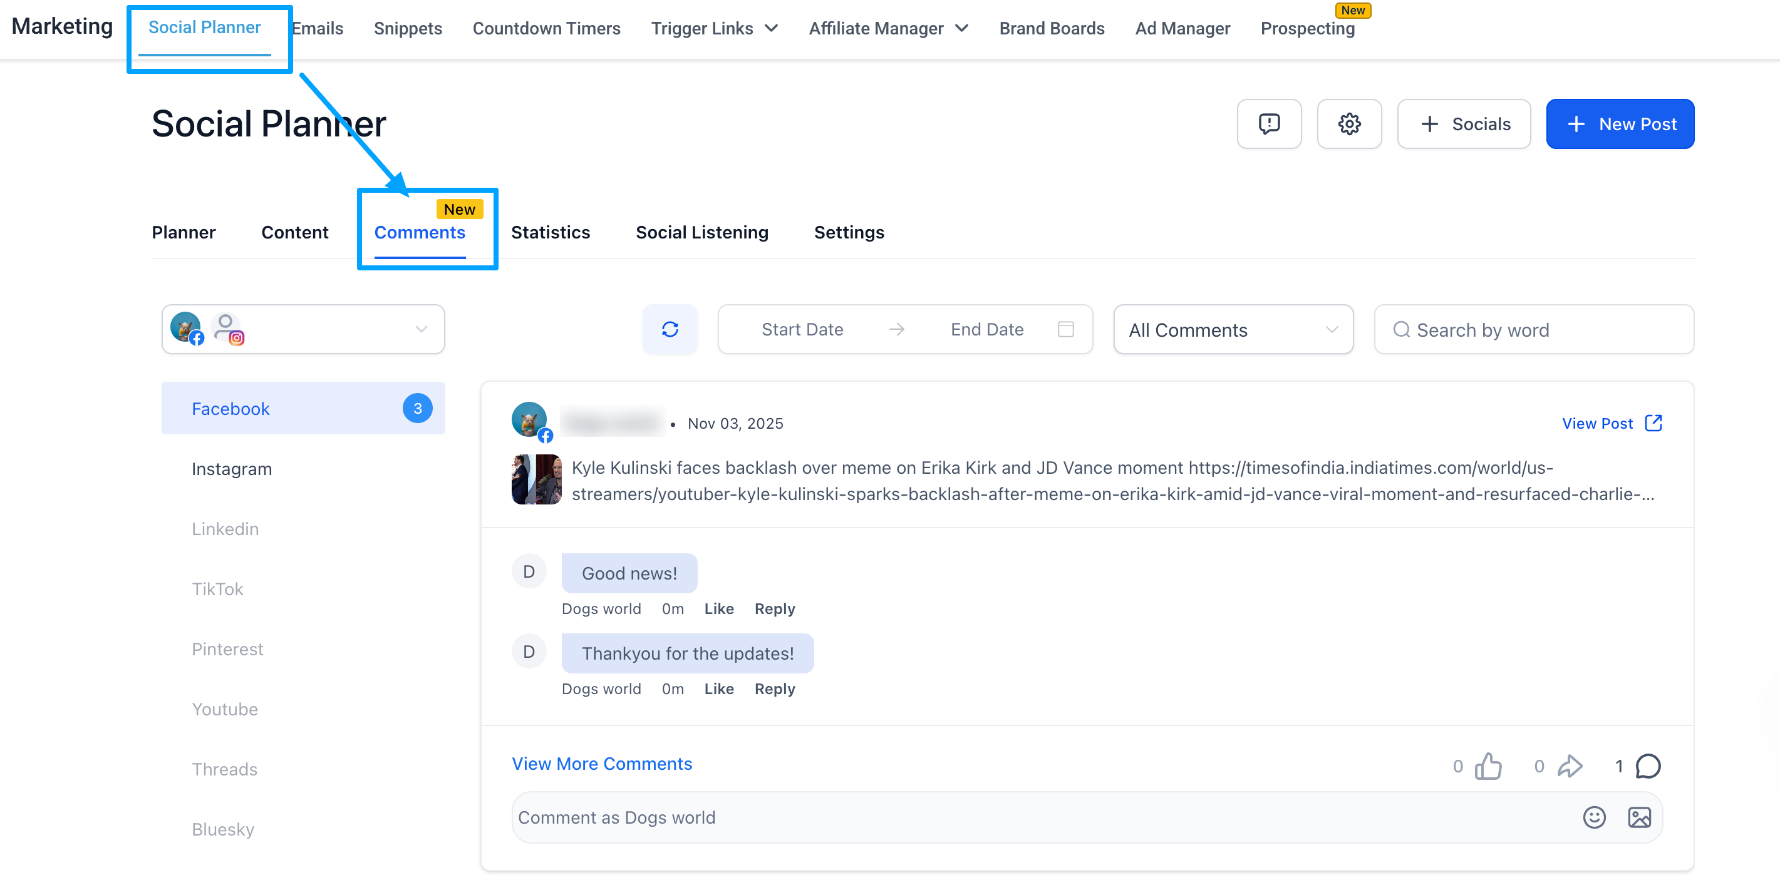Screen dimensions: 1780x895
Task: Expand the social accounts selector dropdown
Action: [421, 329]
